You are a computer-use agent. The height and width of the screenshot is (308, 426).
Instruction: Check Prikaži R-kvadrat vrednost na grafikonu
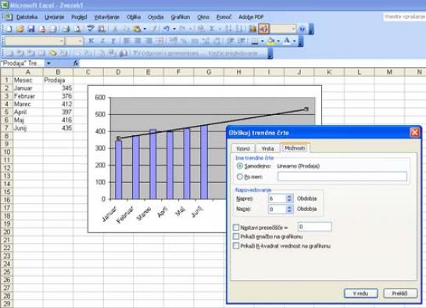click(x=236, y=245)
